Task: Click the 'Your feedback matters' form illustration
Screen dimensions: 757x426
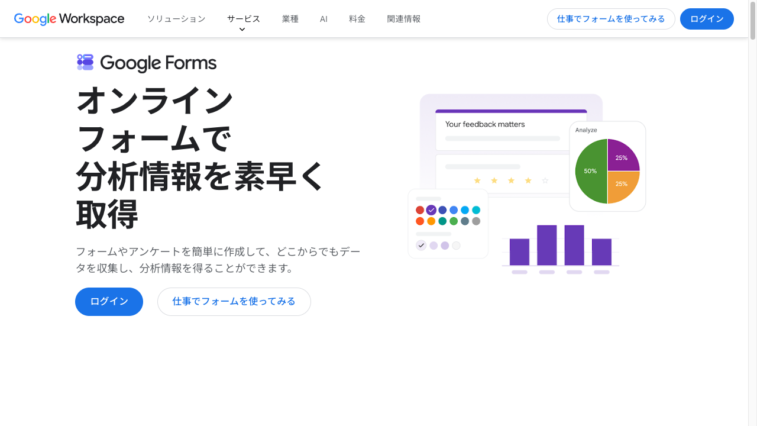Action: point(511,131)
